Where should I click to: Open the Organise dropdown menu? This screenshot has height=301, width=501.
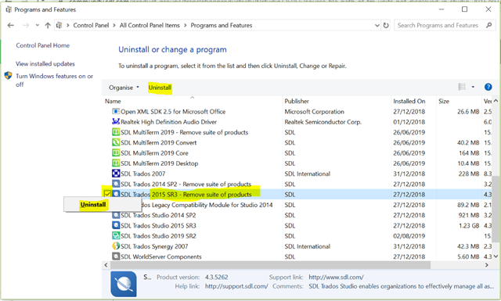click(124, 88)
